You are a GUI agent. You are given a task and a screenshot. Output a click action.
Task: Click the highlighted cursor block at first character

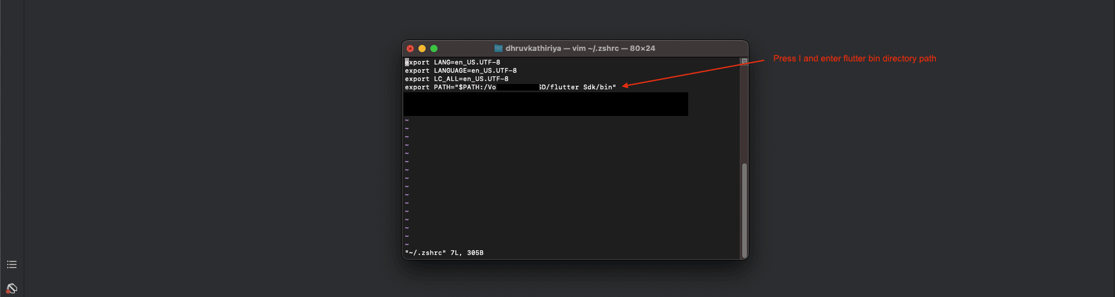pos(407,62)
